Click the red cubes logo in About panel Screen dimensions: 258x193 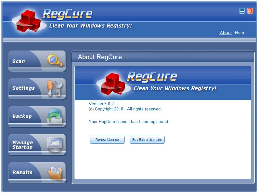click(113, 84)
